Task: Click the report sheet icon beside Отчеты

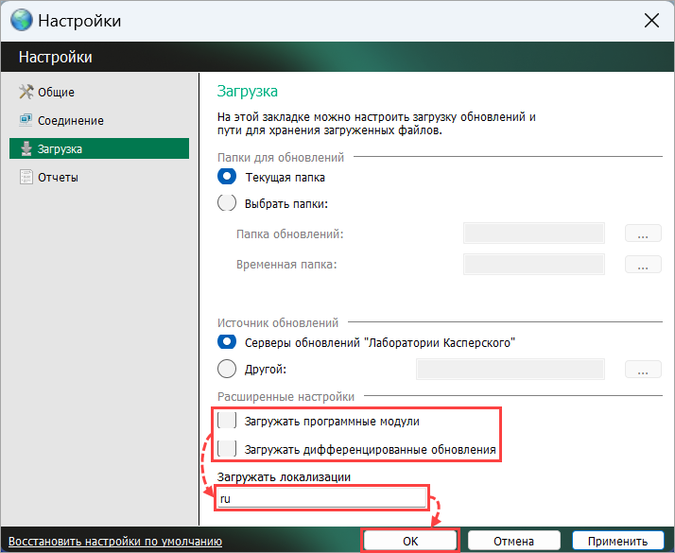Action: tap(26, 177)
